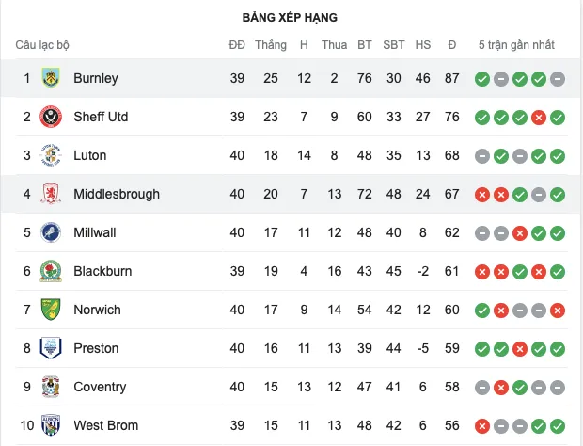583x446 pixels.
Task: Click the Burnley club crest icon
Action: [x=50, y=78]
